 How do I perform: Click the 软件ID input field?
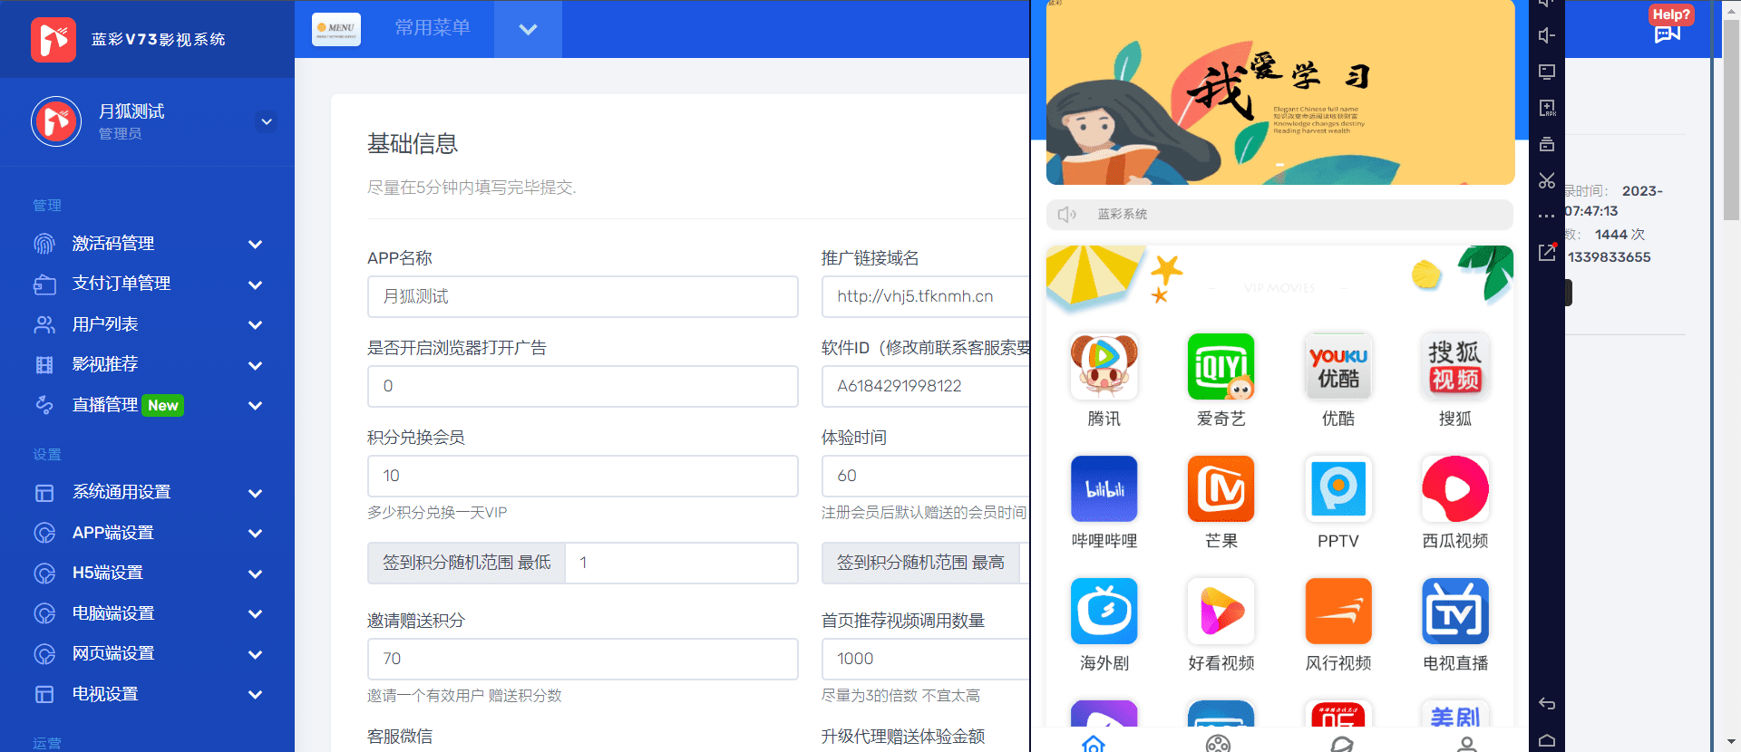[x=926, y=386]
